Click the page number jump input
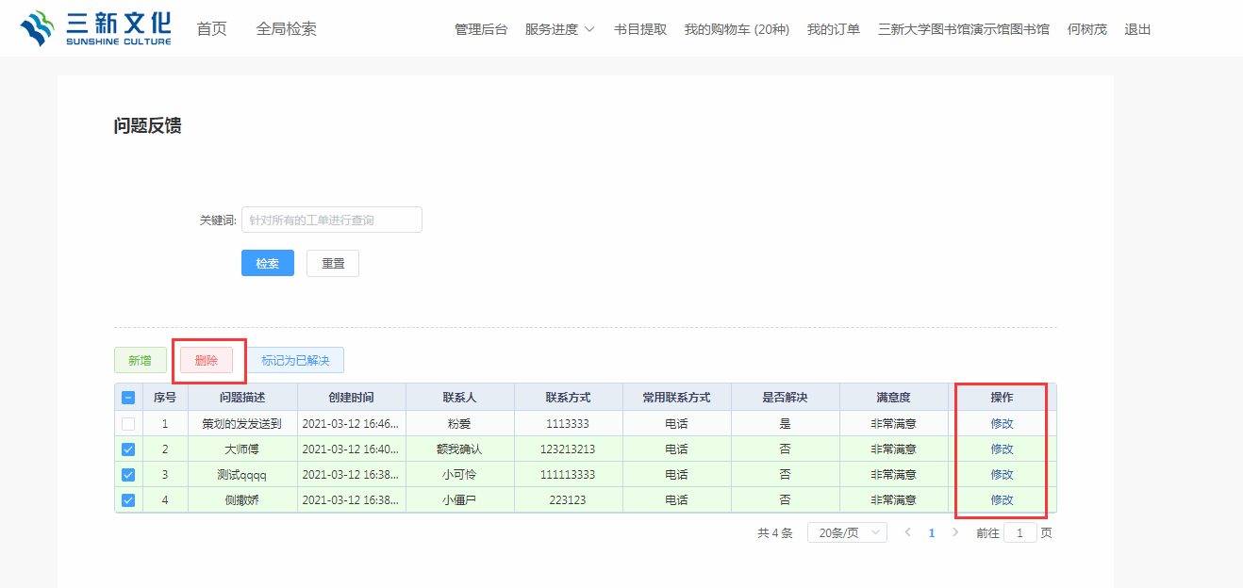This screenshot has height=588, width=1243. pos(1019,532)
